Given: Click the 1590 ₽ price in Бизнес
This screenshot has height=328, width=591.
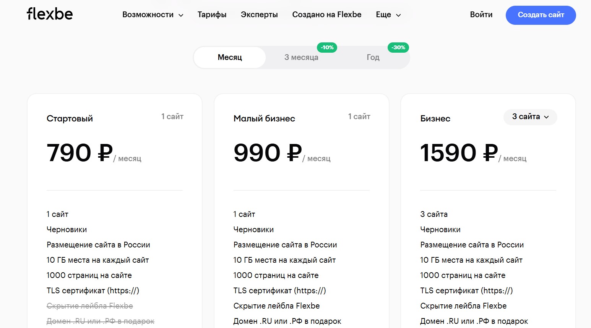Looking at the screenshot, I should [459, 153].
